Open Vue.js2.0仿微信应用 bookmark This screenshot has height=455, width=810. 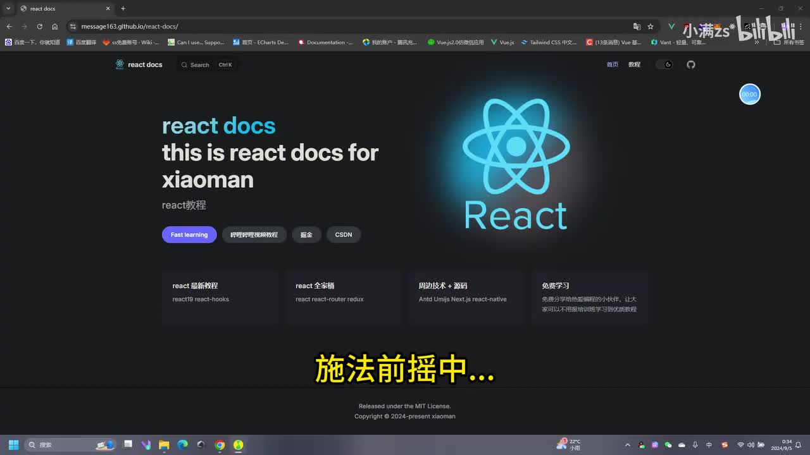pyautogui.click(x=456, y=42)
